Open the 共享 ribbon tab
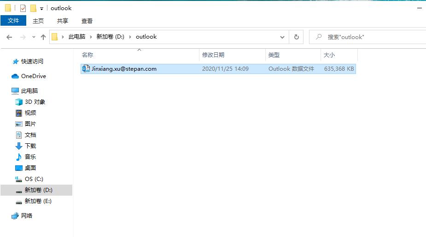Screen dimensions: 426x237 point(63,21)
